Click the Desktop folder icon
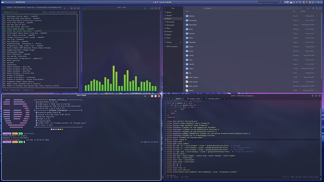The height and width of the screenshot is (182, 324). pyautogui.click(x=187, y=16)
